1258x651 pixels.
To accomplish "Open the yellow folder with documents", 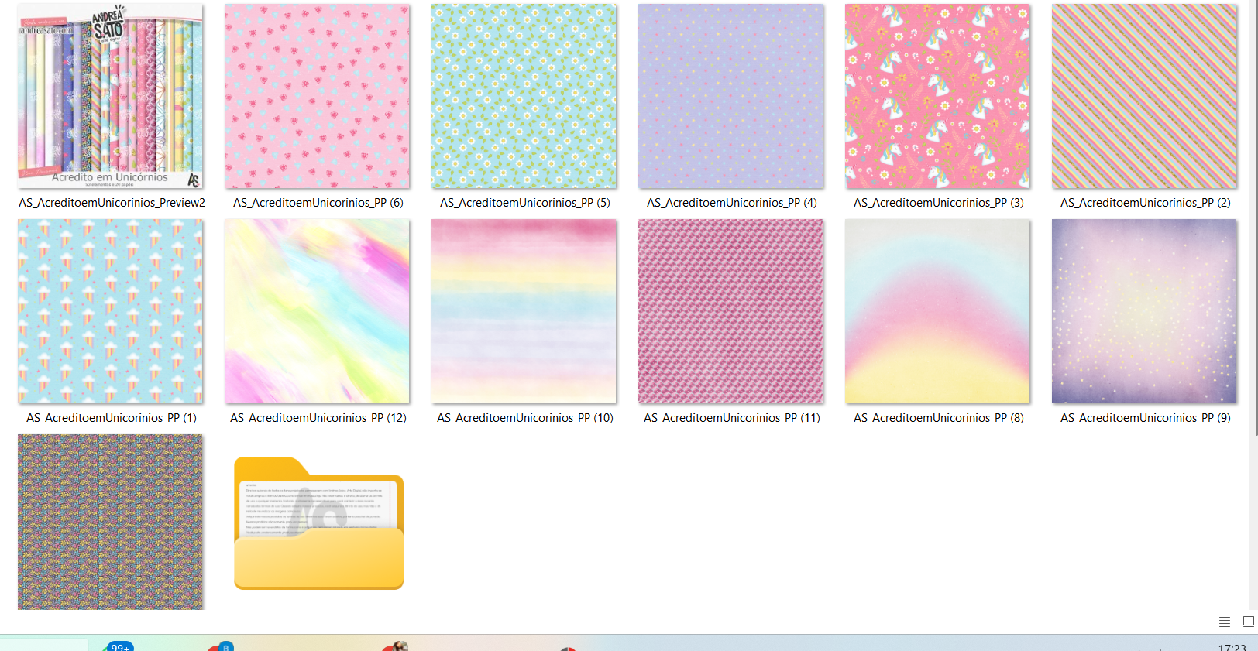I will click(x=318, y=523).
